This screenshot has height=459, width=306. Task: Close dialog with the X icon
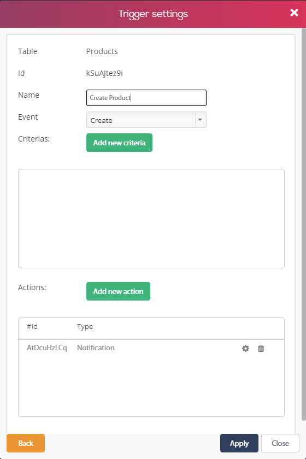point(294,13)
